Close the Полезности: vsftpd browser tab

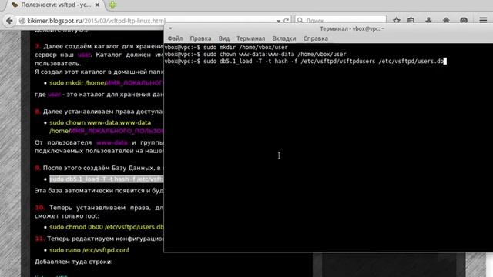(97, 5)
